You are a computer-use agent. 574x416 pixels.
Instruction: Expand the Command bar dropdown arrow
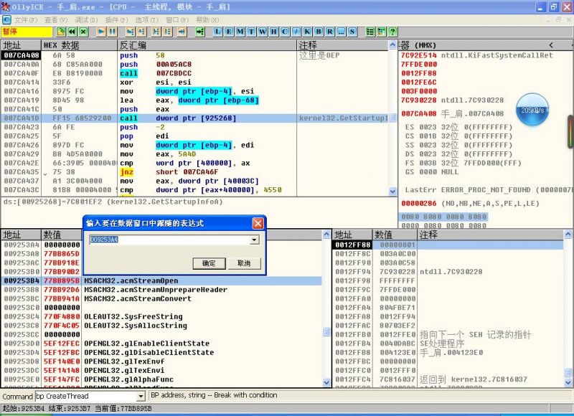click(x=141, y=396)
